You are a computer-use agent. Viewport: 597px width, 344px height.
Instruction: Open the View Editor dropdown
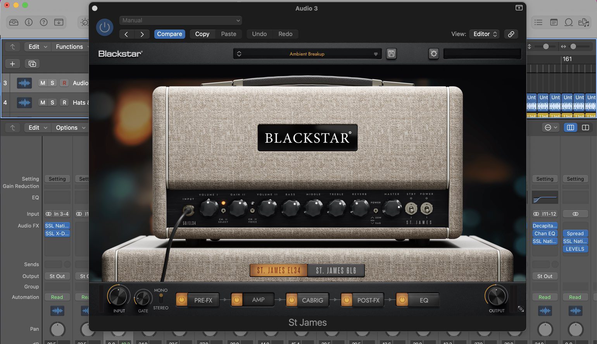[x=484, y=34]
